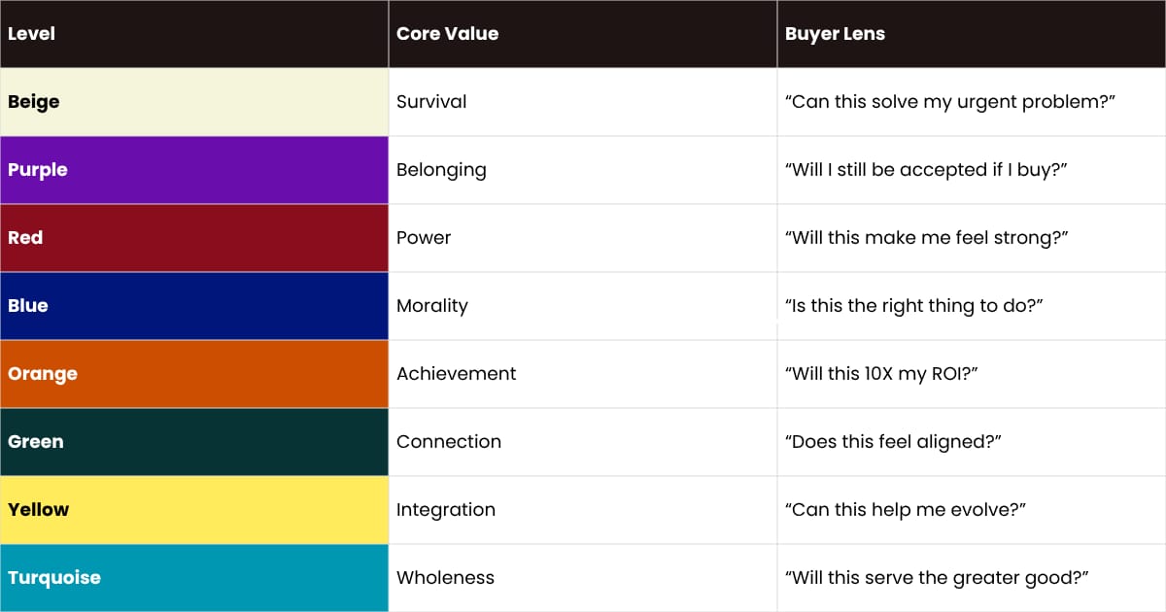The height and width of the screenshot is (612, 1166).
Task: Select the Belonging core value cell
Action: pos(583,170)
